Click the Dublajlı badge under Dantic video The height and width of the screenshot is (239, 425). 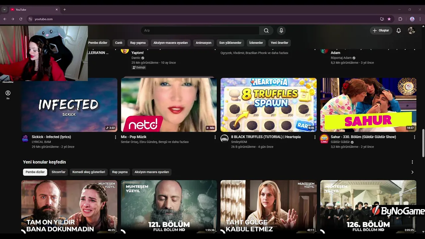coord(139,67)
